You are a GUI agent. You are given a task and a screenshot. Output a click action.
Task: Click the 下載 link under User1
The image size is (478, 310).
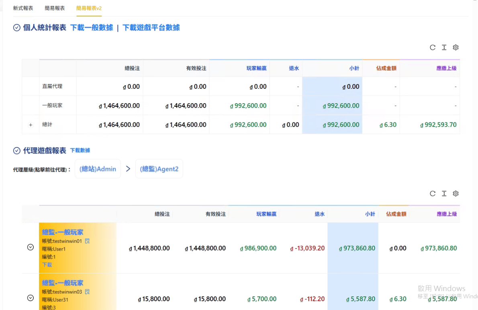pos(47,265)
